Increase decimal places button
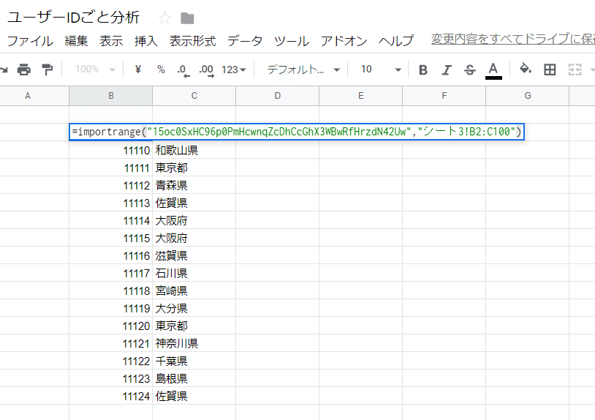The image size is (595, 420). tap(206, 70)
